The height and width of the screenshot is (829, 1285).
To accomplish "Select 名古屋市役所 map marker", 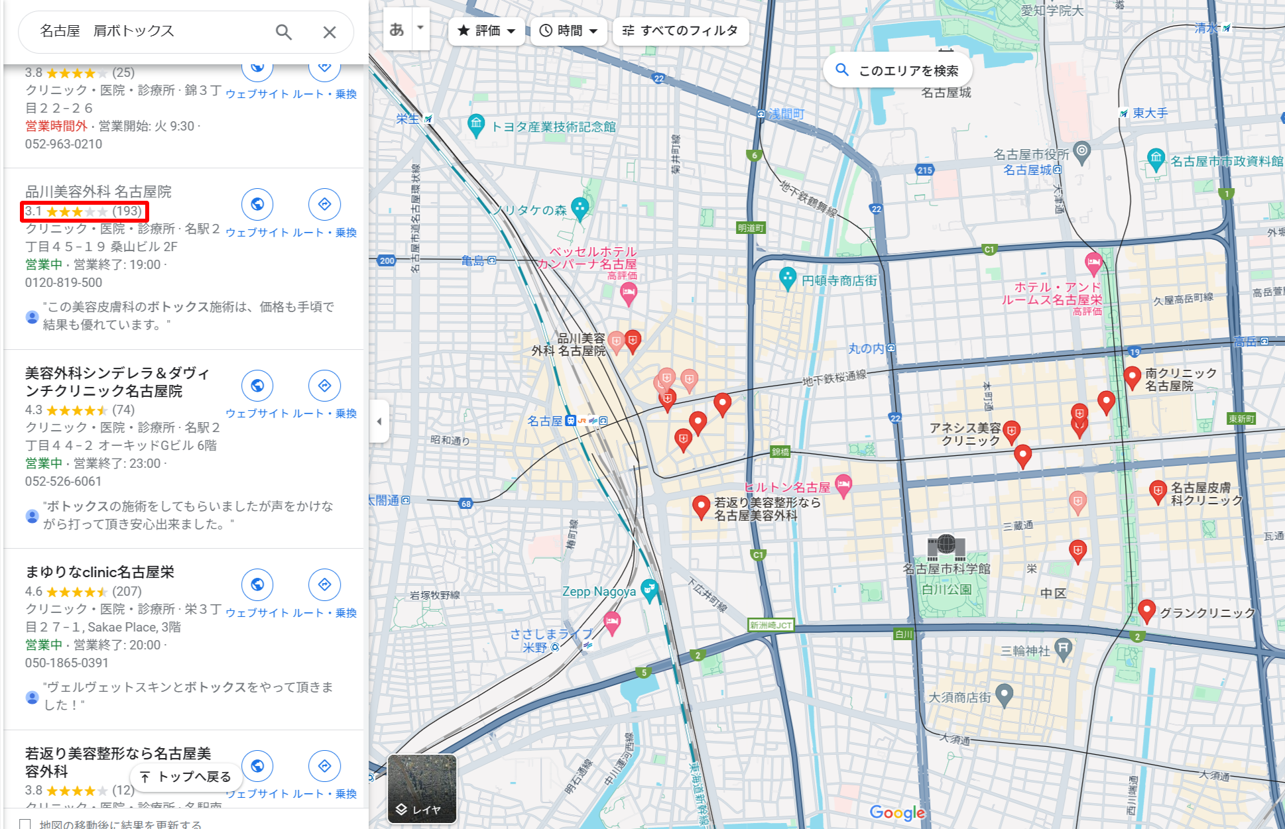I will pos(1081,153).
